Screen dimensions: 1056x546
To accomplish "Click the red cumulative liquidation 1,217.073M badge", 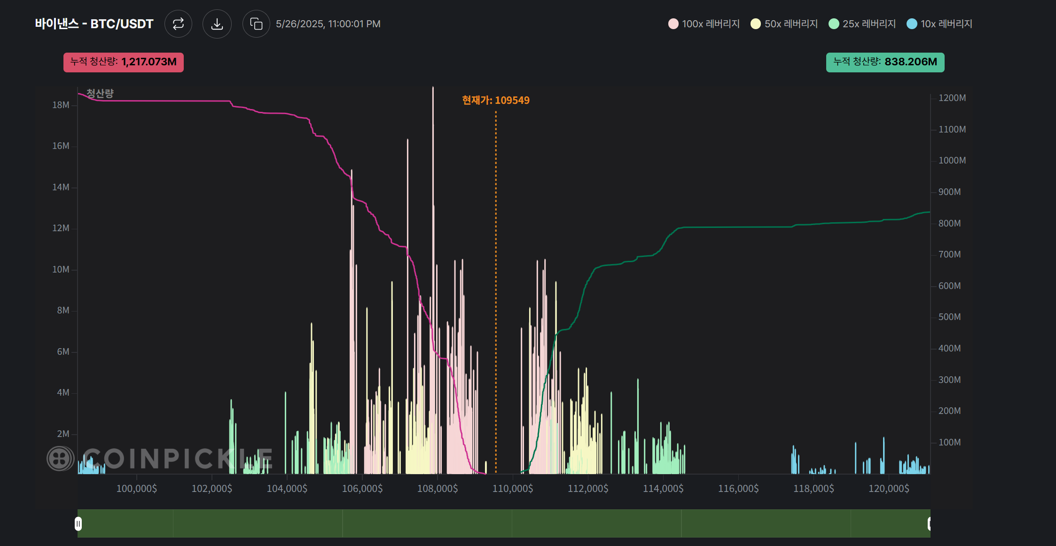I will (124, 62).
